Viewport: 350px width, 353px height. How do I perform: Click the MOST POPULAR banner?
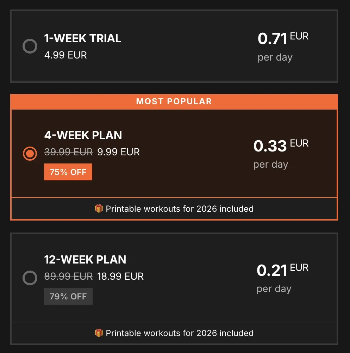pyautogui.click(x=174, y=101)
